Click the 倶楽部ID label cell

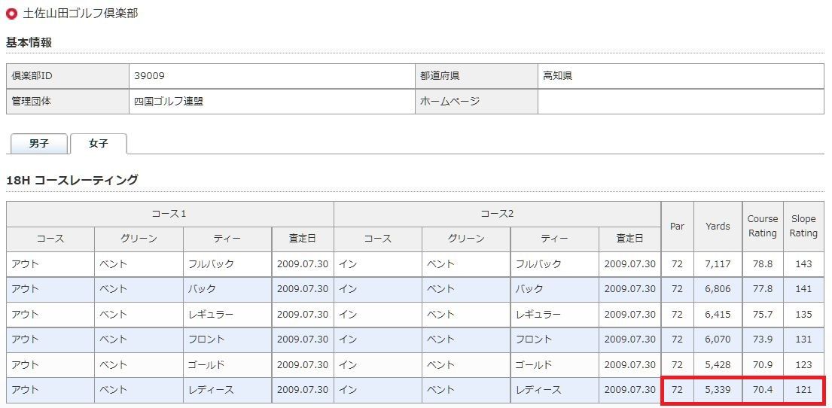click(x=67, y=76)
